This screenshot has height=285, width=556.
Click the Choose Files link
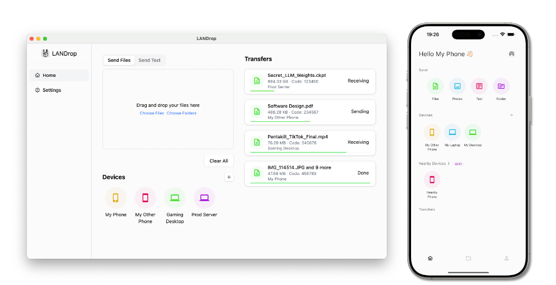click(x=152, y=113)
